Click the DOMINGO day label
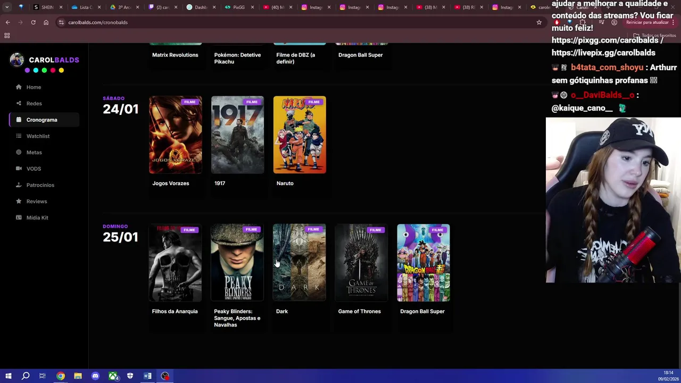Image resolution: width=681 pixels, height=383 pixels. point(115,227)
